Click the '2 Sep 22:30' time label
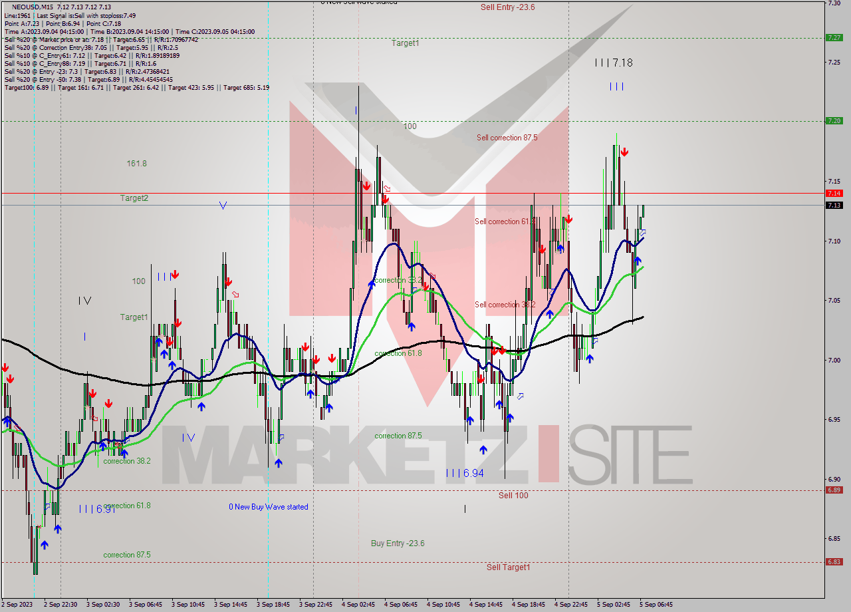The image size is (851, 612). [61, 605]
